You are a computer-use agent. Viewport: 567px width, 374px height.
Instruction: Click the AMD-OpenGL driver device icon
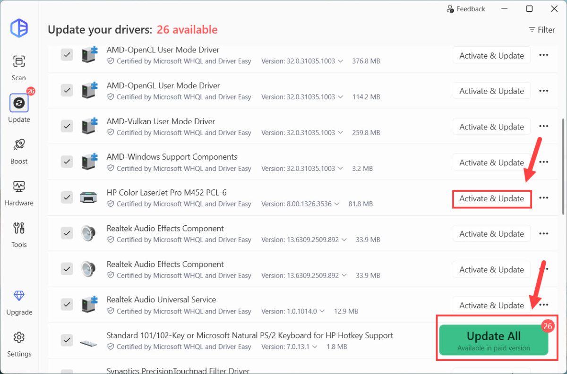[x=89, y=91]
